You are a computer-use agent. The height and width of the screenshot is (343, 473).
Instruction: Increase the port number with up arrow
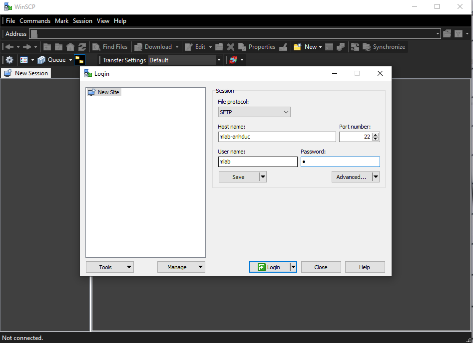(x=376, y=135)
